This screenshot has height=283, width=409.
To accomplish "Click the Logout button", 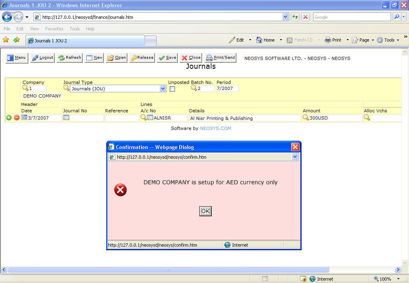I will [x=42, y=58].
